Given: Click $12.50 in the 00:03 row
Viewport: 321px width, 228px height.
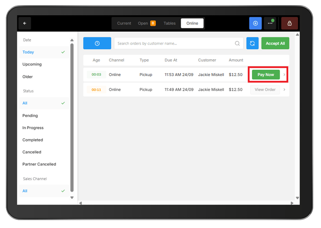Looking at the screenshot, I should [x=235, y=75].
